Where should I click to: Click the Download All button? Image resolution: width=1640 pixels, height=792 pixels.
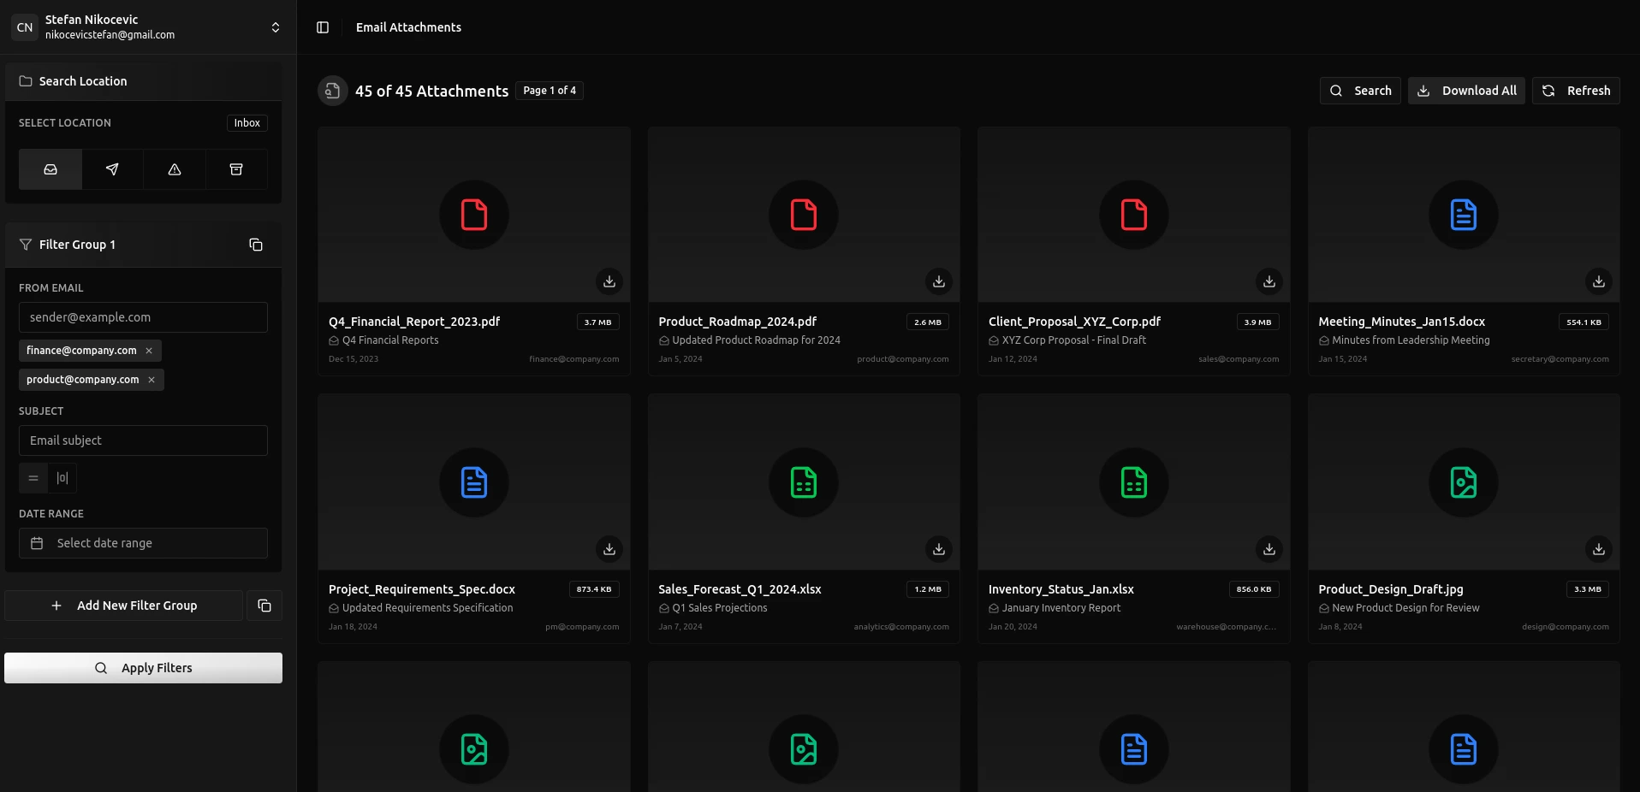pos(1466,91)
